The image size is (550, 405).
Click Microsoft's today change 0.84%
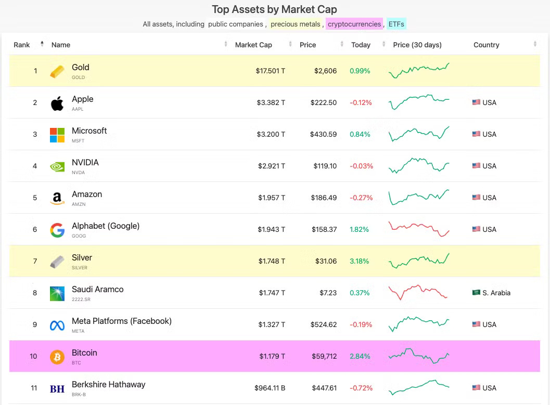tap(360, 134)
